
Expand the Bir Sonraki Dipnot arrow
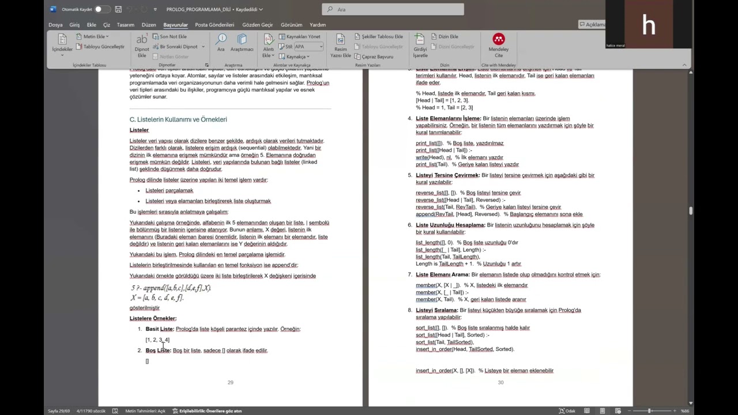coord(203,47)
